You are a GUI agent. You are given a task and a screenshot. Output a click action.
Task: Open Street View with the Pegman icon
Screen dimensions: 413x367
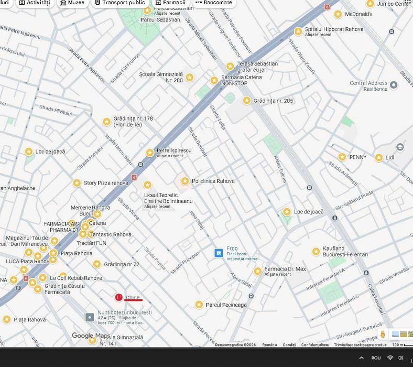[383, 334]
